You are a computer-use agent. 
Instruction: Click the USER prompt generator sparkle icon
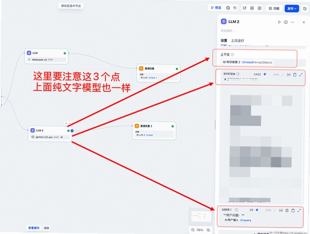click(x=257, y=210)
